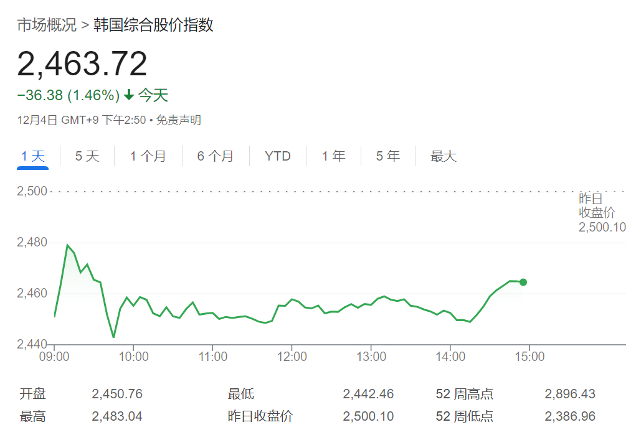Click the 15:00 x-axis time label
The width and height of the screenshot is (641, 435).
click(529, 357)
